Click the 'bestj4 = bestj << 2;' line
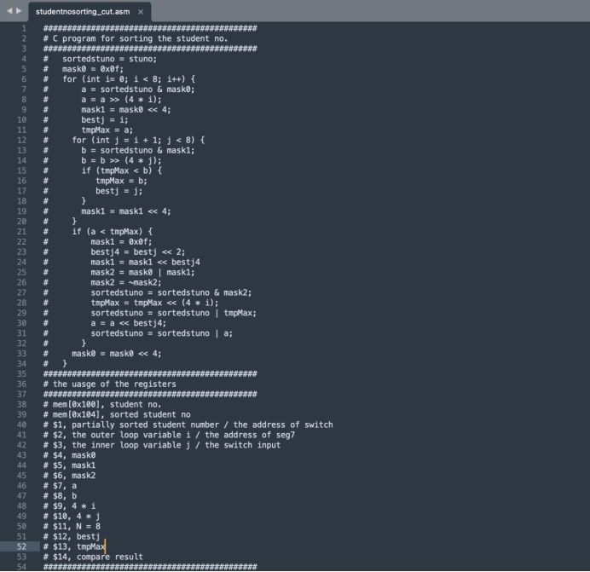 (x=136, y=251)
